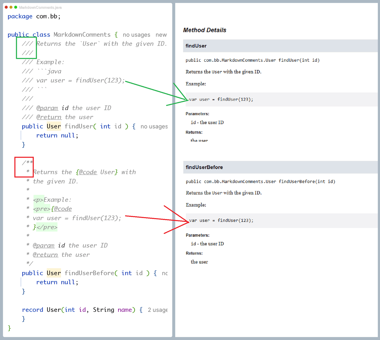
Task: Click '}</pre>' closing tag line
Action: click(45, 227)
